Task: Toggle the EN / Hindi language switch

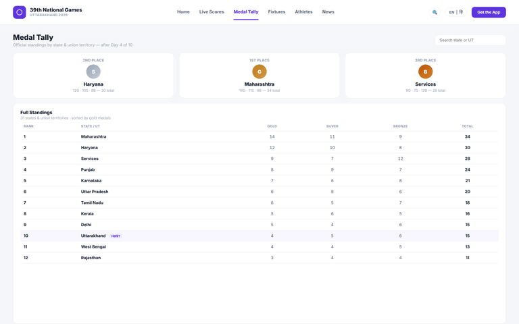Action: [x=455, y=12]
